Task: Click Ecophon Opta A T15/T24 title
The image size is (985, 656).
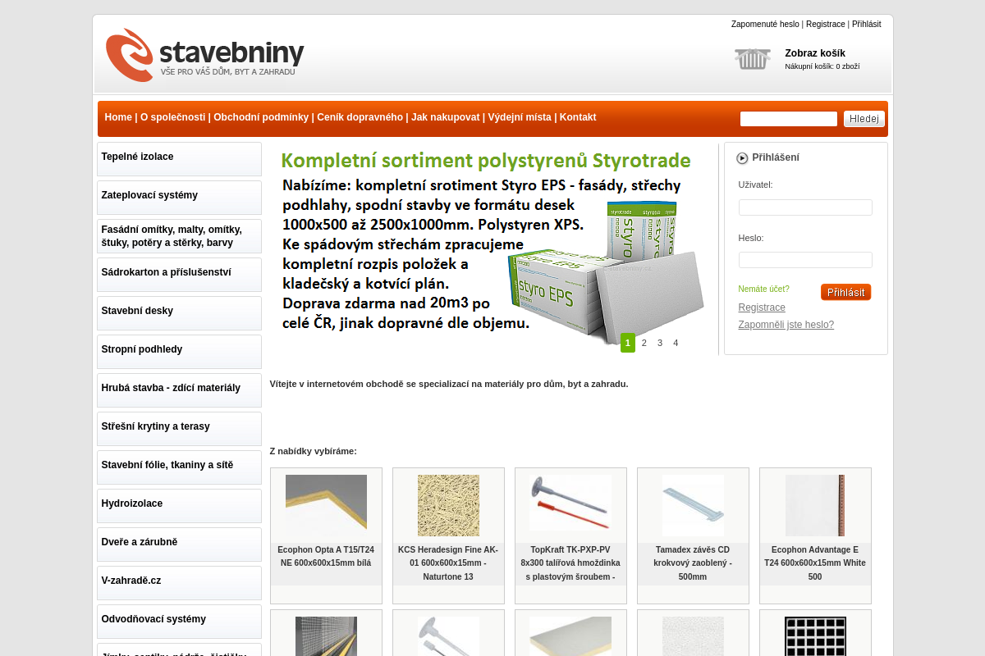Action: (x=326, y=556)
